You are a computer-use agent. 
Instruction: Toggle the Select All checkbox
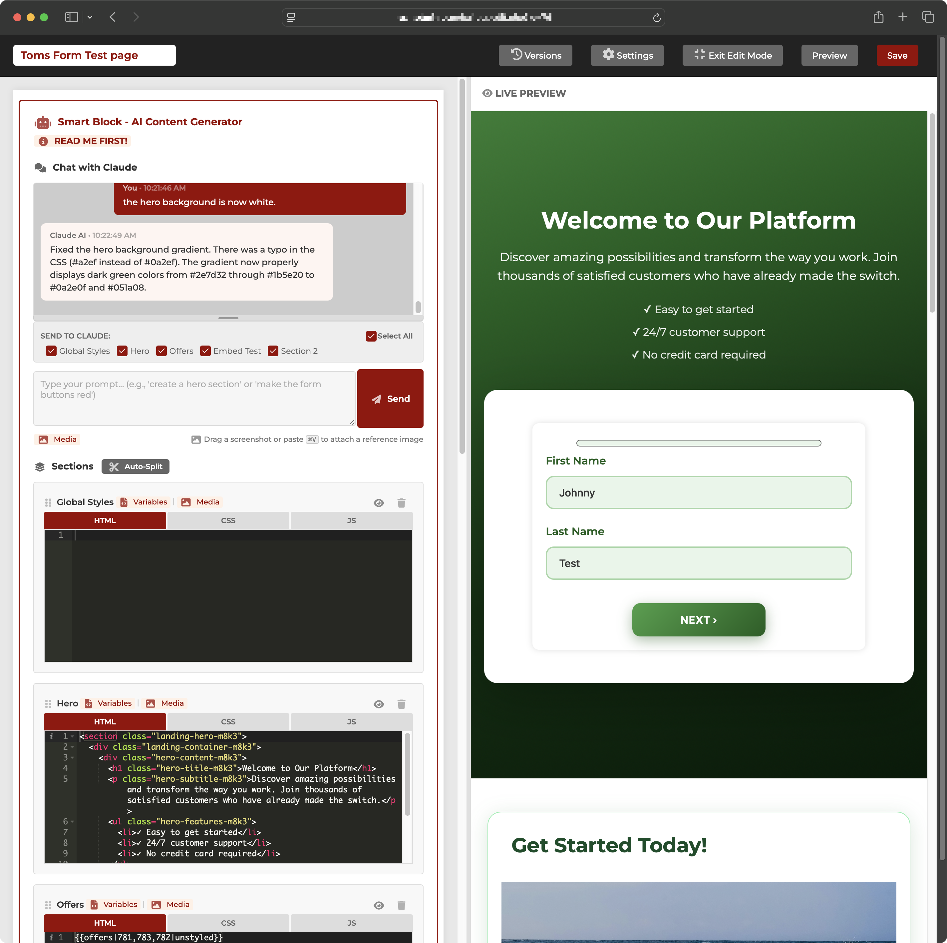[371, 336]
